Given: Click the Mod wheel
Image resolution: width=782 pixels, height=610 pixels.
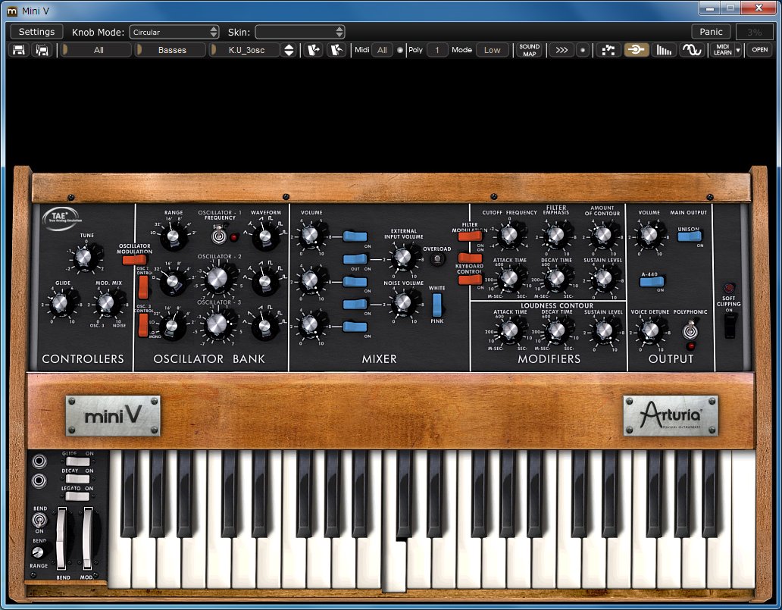Looking at the screenshot, I should (88, 538).
